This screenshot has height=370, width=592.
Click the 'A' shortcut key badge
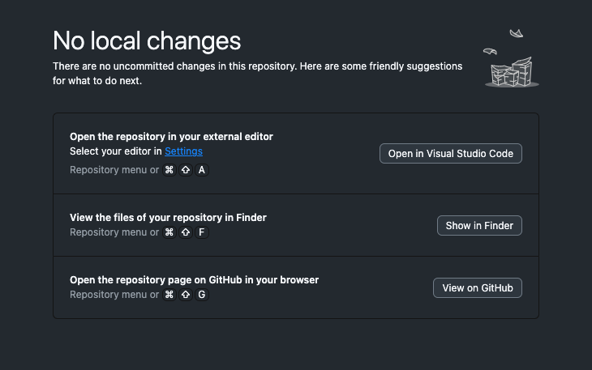point(202,170)
